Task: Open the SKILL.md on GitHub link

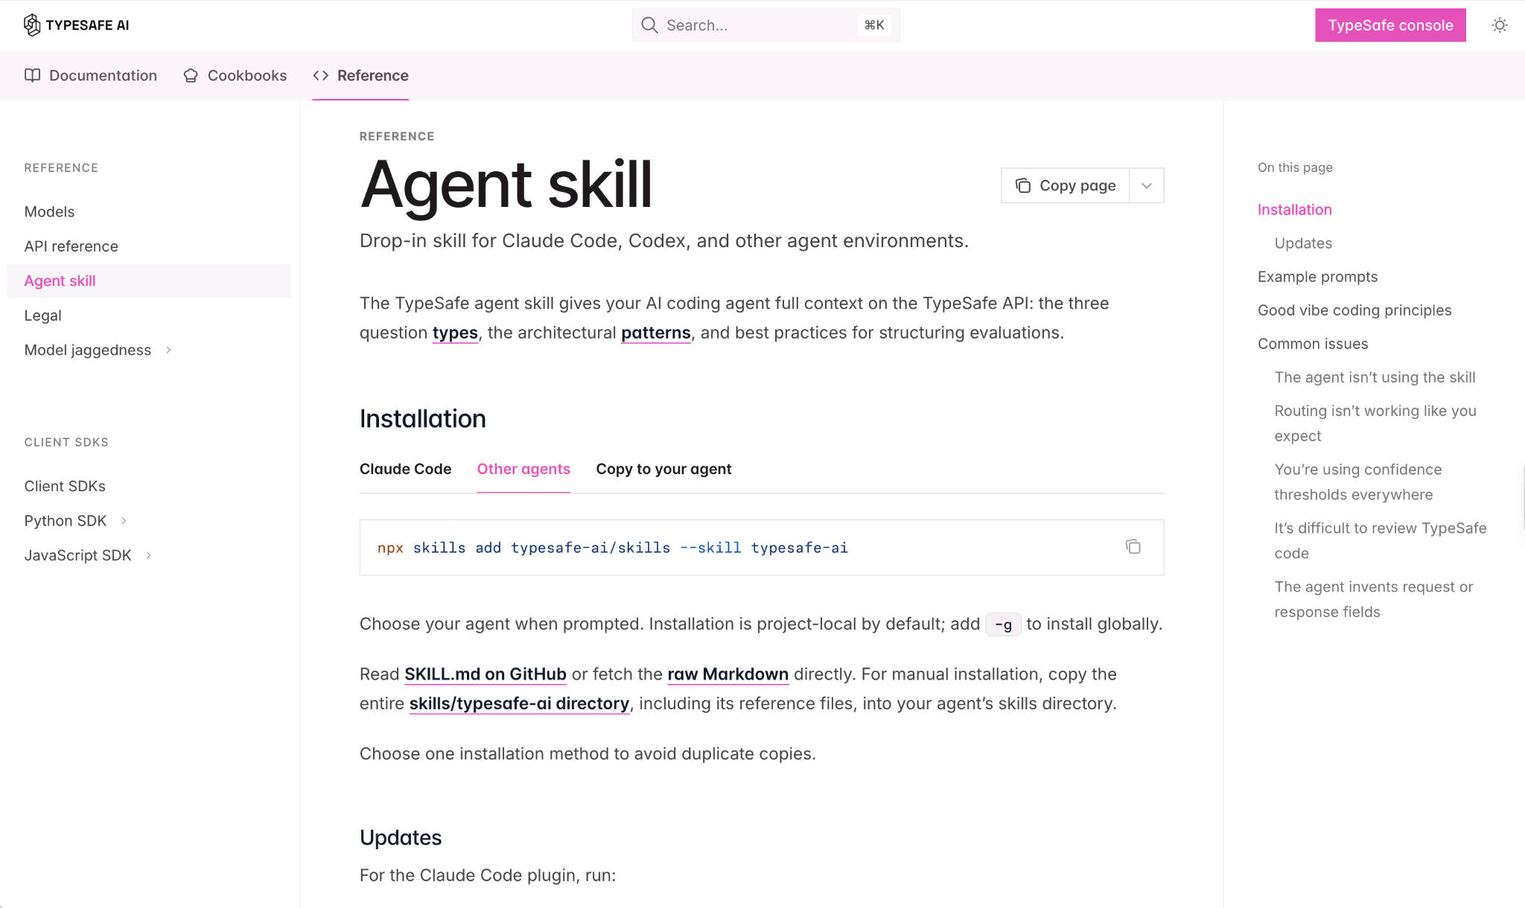Action: [485, 674]
